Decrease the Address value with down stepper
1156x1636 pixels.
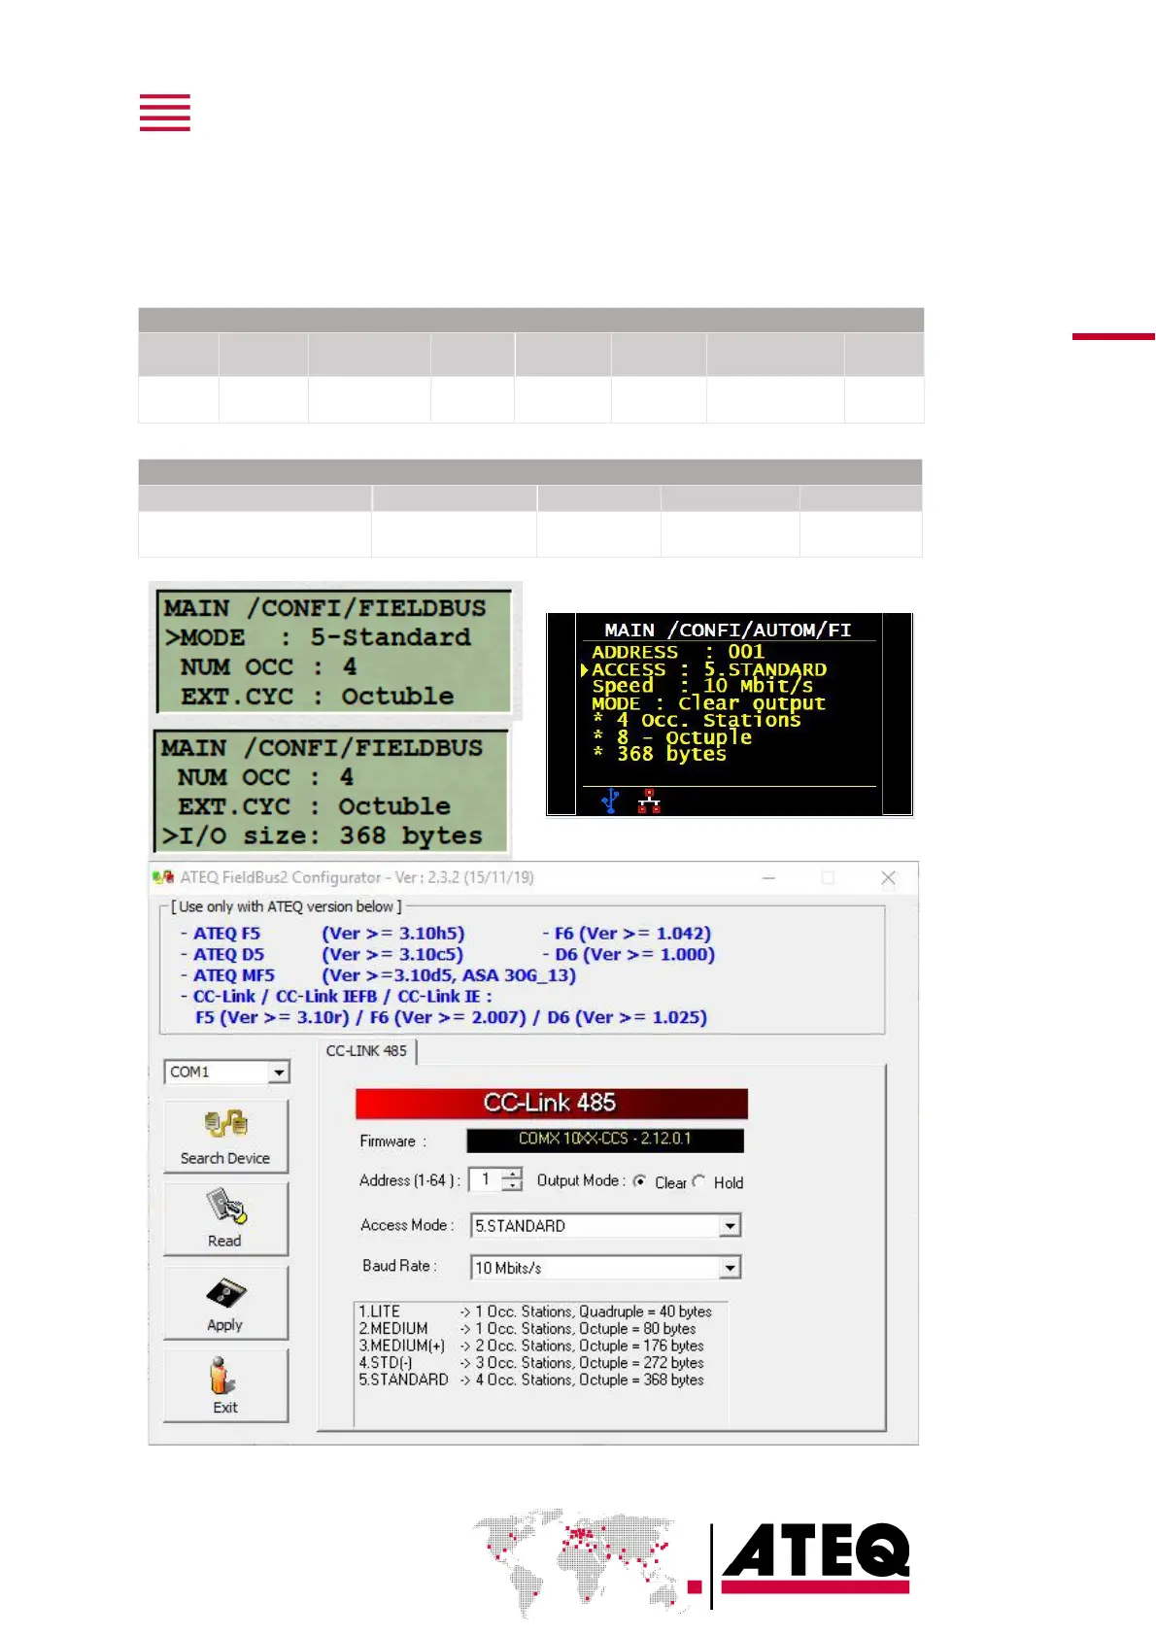pyautogui.click(x=512, y=1186)
